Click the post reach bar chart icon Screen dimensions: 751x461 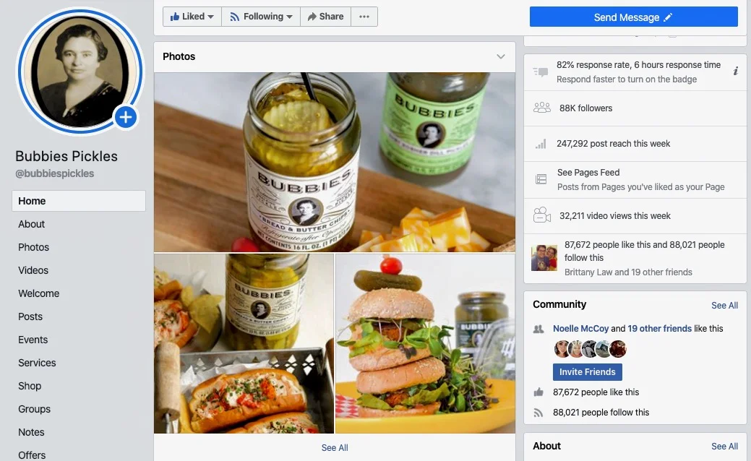(x=541, y=144)
